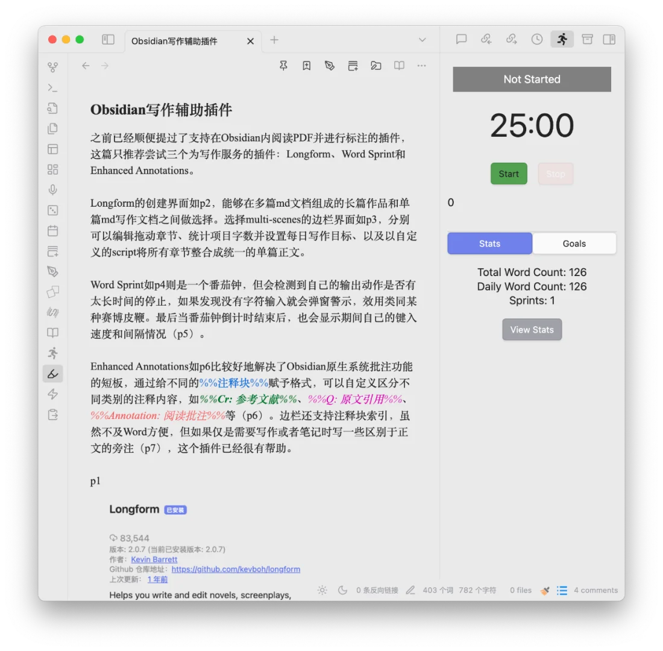Image resolution: width=663 pixels, height=651 pixels.
Task: Click the card stack plus icon in note toolbar
Action: (353, 66)
